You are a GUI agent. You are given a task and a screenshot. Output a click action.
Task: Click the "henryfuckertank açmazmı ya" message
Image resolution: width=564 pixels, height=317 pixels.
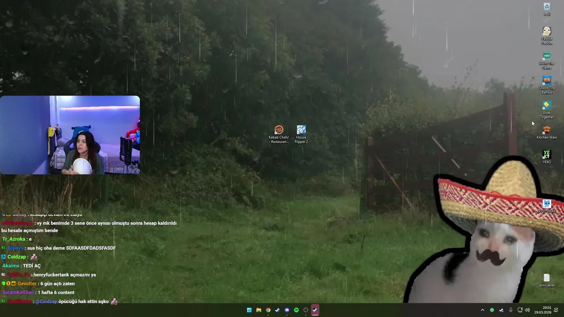coord(65,275)
